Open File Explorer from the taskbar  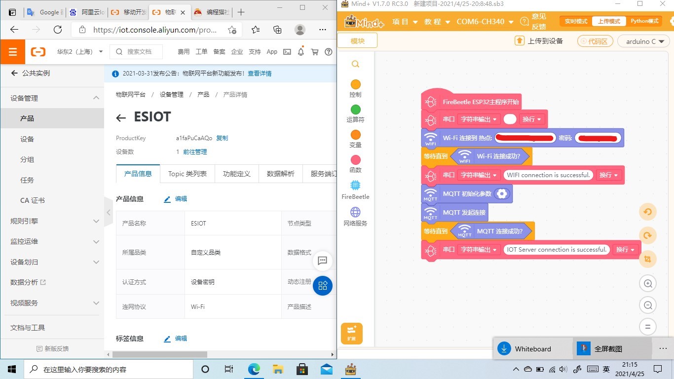(x=278, y=369)
